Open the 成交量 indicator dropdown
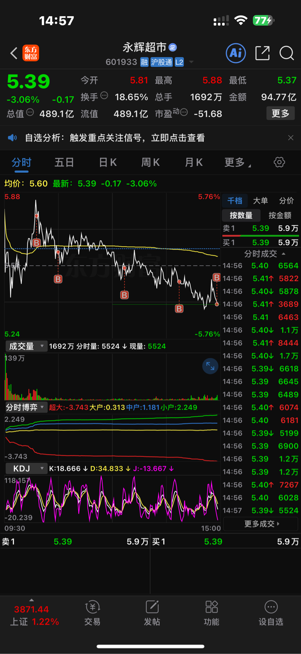Viewport: 301px width, 654px height. [x=26, y=346]
